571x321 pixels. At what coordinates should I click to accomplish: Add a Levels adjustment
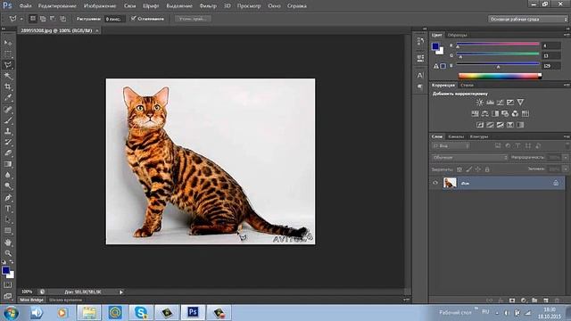(x=490, y=103)
